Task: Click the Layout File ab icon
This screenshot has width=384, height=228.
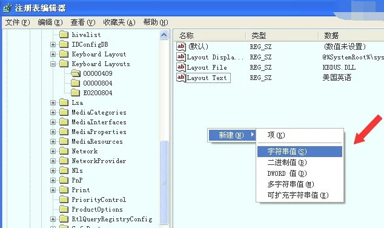Action: click(181, 67)
